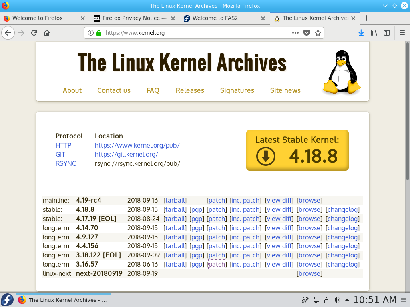Open the panel settings hamburger in taskbar
This screenshot has width=410, height=307.
404,300
